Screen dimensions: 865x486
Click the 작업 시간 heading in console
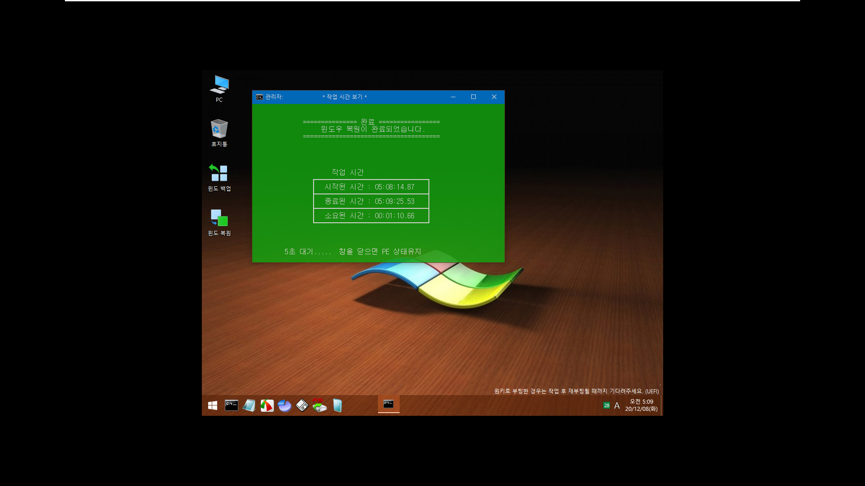pos(348,172)
